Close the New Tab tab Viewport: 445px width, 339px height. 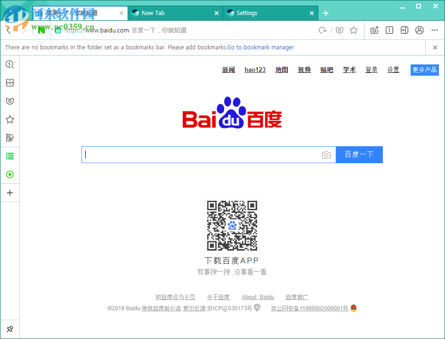pyautogui.click(x=217, y=13)
